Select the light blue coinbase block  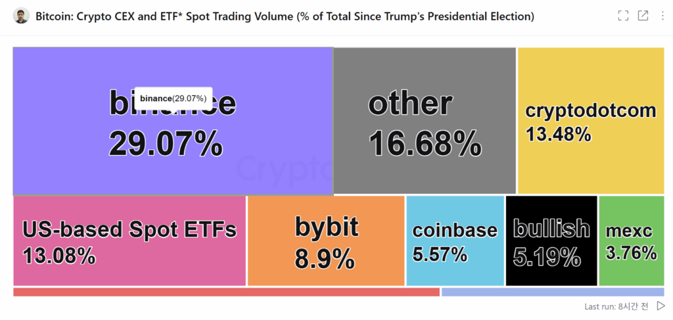(455, 240)
